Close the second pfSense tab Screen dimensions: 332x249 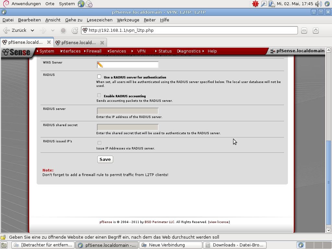(102, 42)
